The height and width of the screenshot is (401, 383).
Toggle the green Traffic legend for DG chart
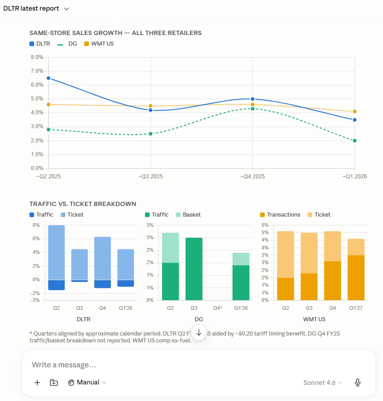157,215
